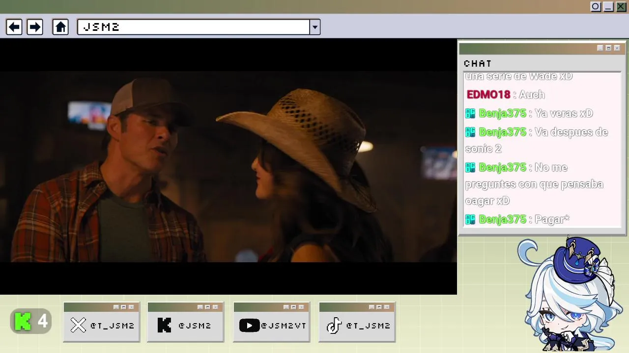Click the X (Twitter) logo icon
This screenshot has width=629, height=353.
coord(78,326)
